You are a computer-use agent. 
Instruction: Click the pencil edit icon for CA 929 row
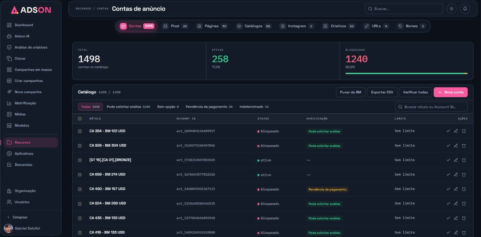click(x=456, y=146)
